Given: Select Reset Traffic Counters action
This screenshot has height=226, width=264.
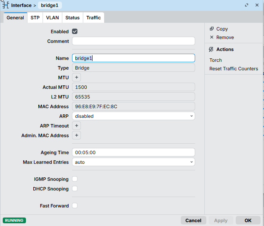Looking at the screenshot, I should pyautogui.click(x=233, y=69).
